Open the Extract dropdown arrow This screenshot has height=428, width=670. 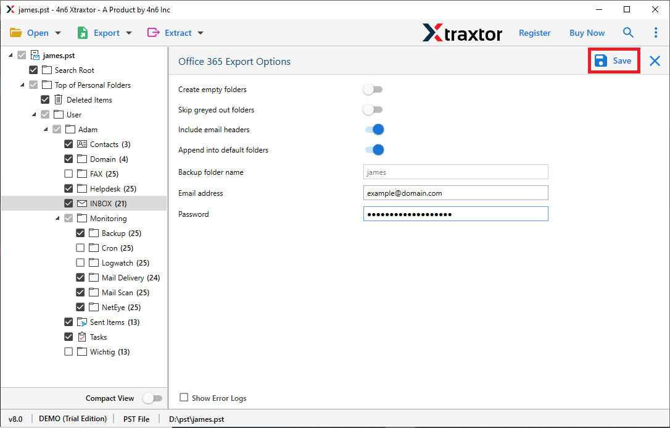pos(200,32)
